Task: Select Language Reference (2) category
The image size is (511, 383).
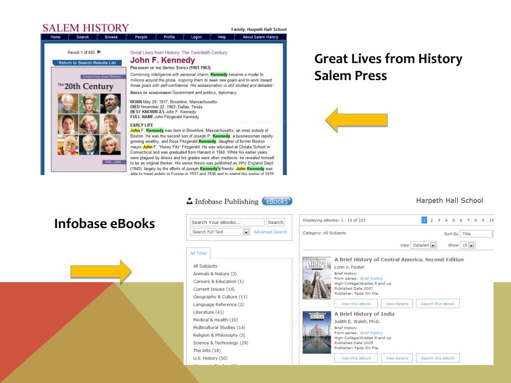Action: [219, 305]
